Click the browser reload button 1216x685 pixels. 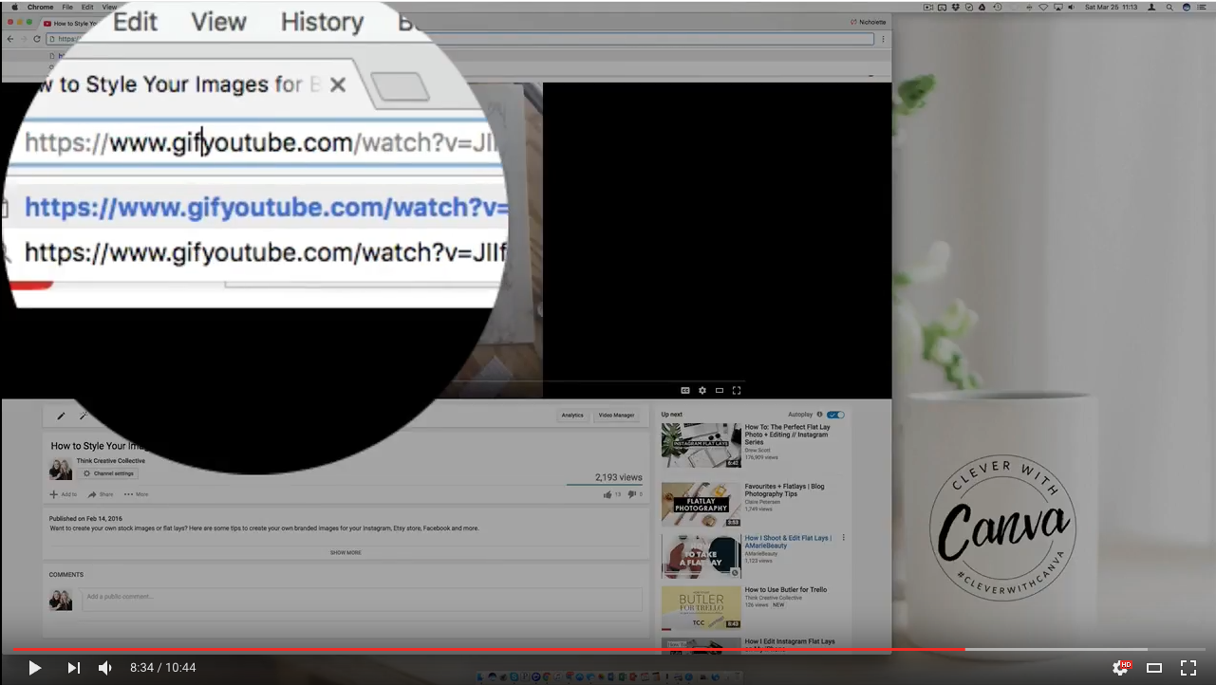click(x=37, y=39)
